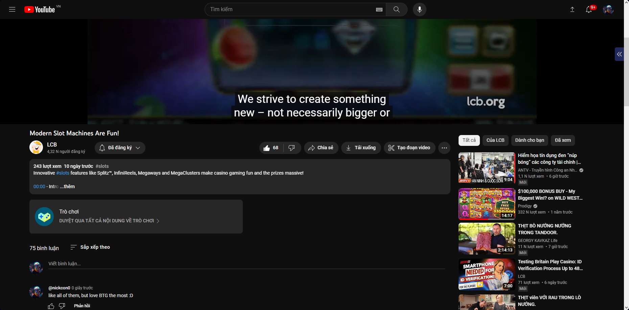Open LCB channel avatar
This screenshot has height=310, width=629.
click(36, 147)
